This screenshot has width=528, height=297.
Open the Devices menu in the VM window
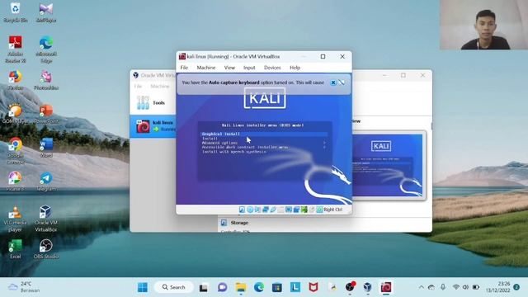pyautogui.click(x=272, y=68)
